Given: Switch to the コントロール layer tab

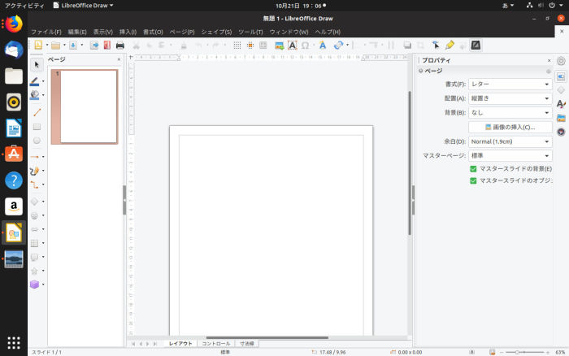Looking at the screenshot, I should [x=216, y=344].
